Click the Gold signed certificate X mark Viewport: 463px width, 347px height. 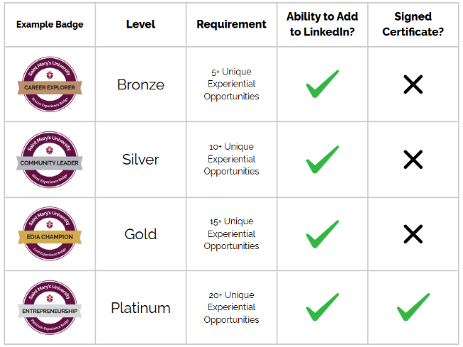[413, 234]
